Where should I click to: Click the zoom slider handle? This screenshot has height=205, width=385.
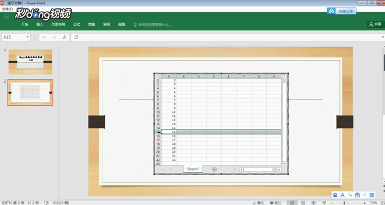pyautogui.click(x=344, y=203)
